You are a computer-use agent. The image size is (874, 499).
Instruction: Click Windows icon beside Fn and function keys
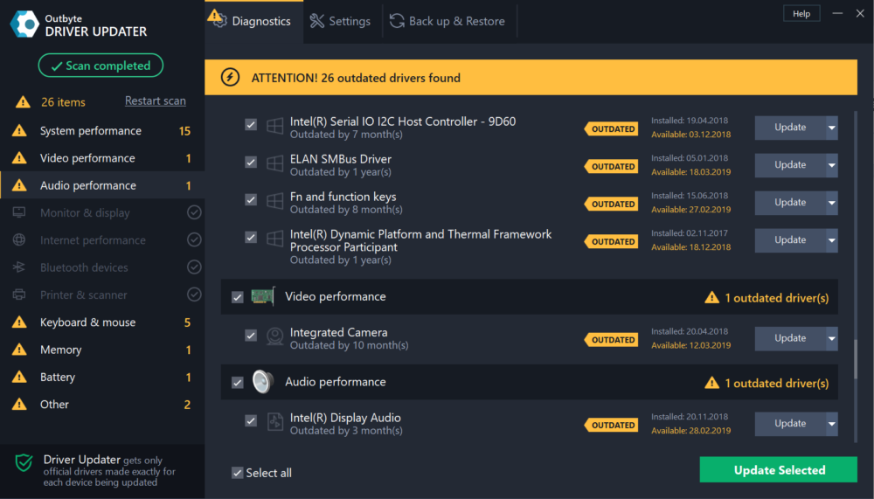point(274,201)
